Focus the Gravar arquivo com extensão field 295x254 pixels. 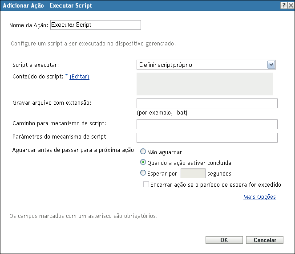(x=207, y=103)
